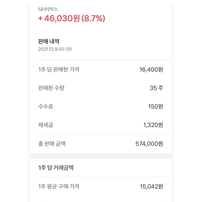Open the 1주 당 거래금액 section heading
208x202 pixels.
[56, 168]
